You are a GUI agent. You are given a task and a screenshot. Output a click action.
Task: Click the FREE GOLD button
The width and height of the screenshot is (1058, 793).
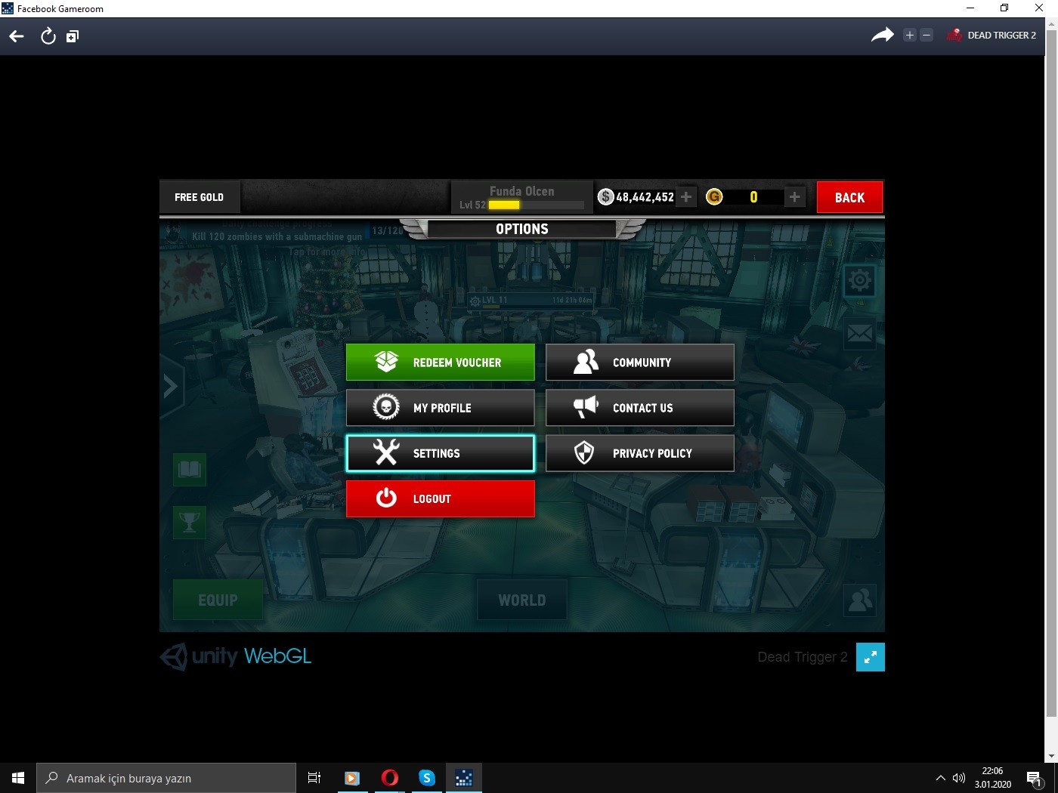[x=200, y=197]
